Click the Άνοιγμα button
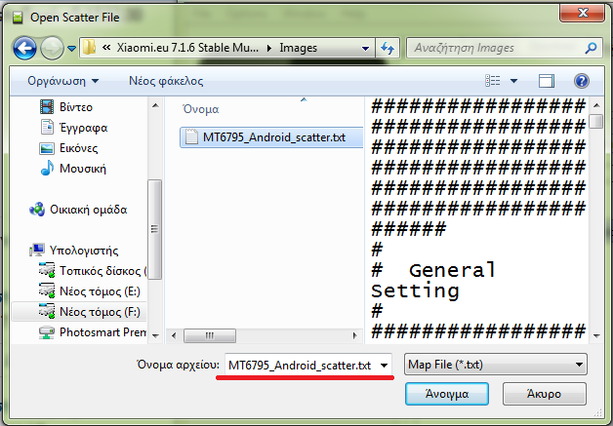Screen dimensions: 613x426 [x=447, y=394]
